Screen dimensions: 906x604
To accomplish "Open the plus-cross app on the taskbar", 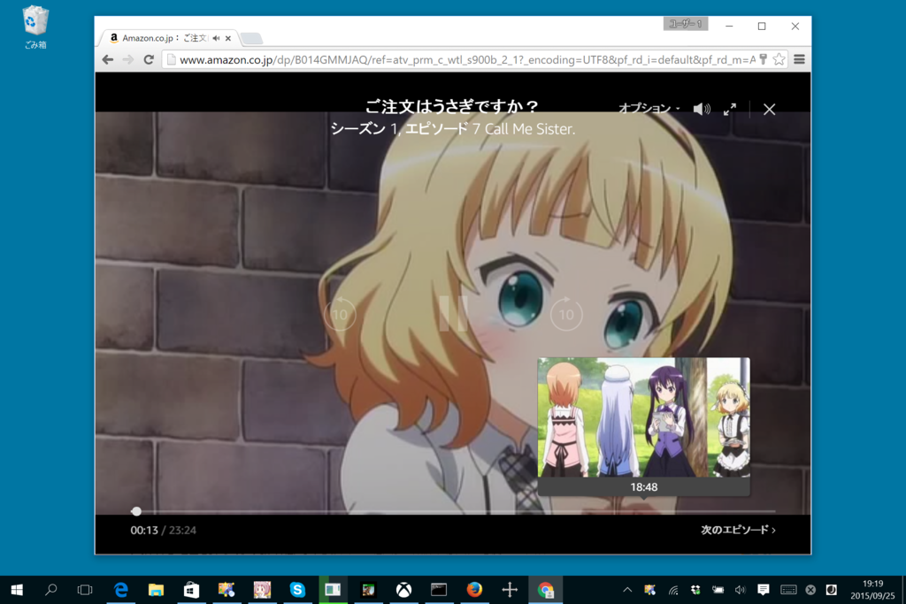I will pyautogui.click(x=510, y=590).
